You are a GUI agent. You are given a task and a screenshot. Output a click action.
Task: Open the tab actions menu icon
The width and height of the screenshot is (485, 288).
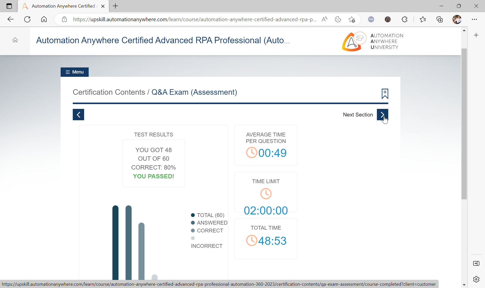[9, 6]
